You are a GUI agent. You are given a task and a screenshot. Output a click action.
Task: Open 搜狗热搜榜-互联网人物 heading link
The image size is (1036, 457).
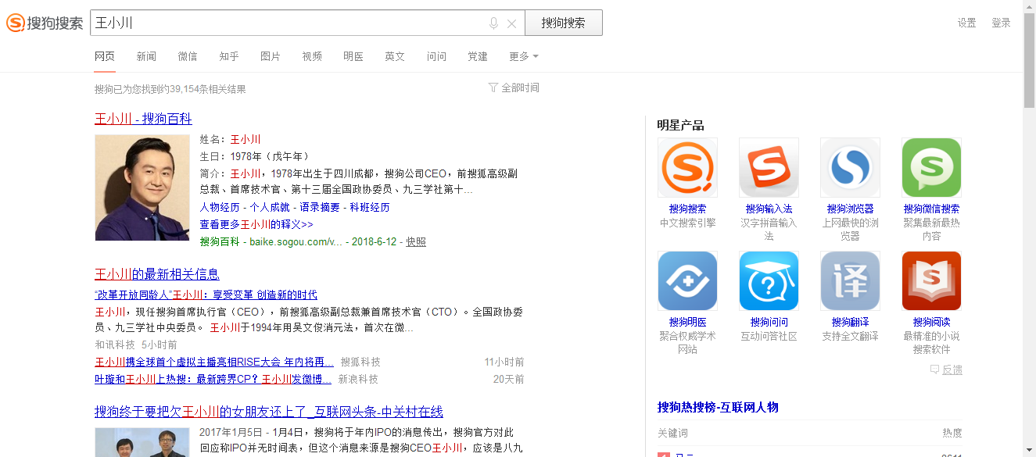(718, 407)
